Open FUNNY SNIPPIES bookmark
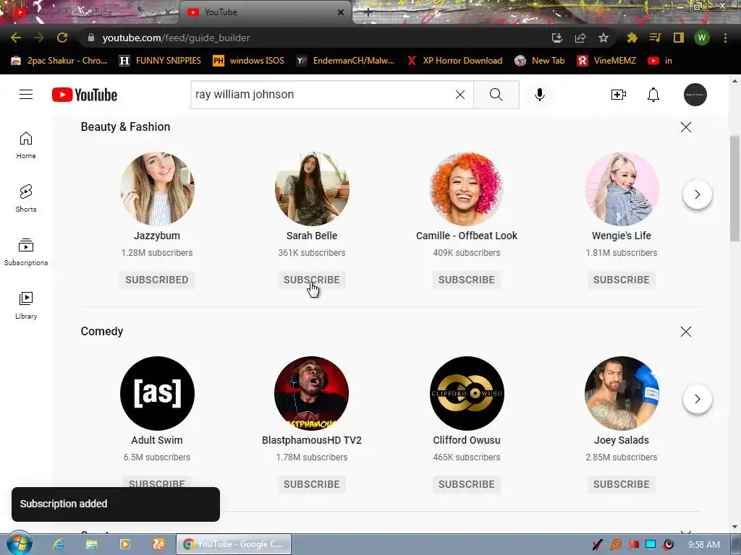741x555 pixels. pos(160,61)
